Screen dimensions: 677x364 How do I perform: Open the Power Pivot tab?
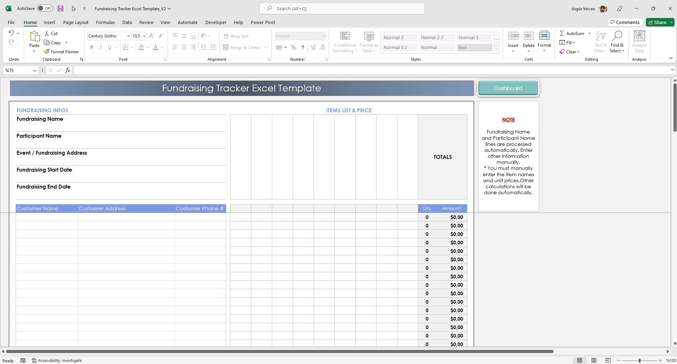pos(263,22)
